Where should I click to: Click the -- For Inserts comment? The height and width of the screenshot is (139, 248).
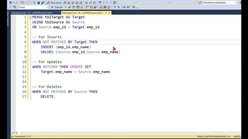[x=47, y=37]
